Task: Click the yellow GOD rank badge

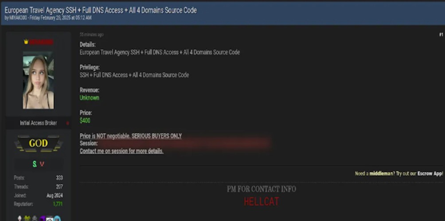Action: (x=38, y=144)
